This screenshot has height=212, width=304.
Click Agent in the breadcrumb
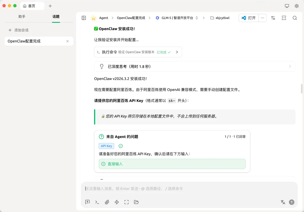(104, 18)
